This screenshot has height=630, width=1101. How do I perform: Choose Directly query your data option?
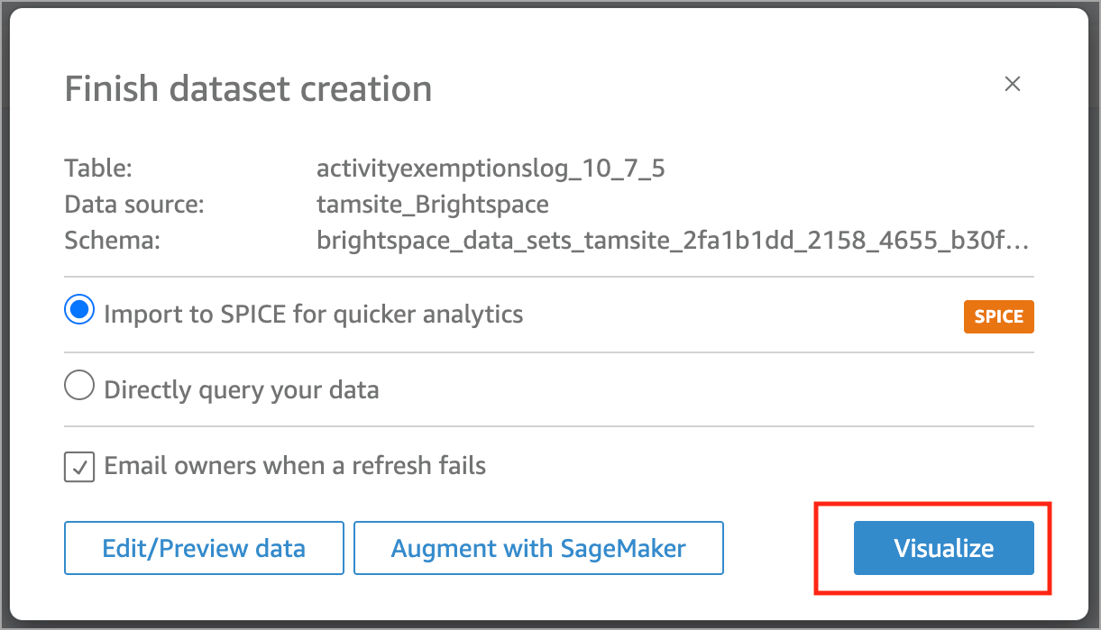coord(79,385)
